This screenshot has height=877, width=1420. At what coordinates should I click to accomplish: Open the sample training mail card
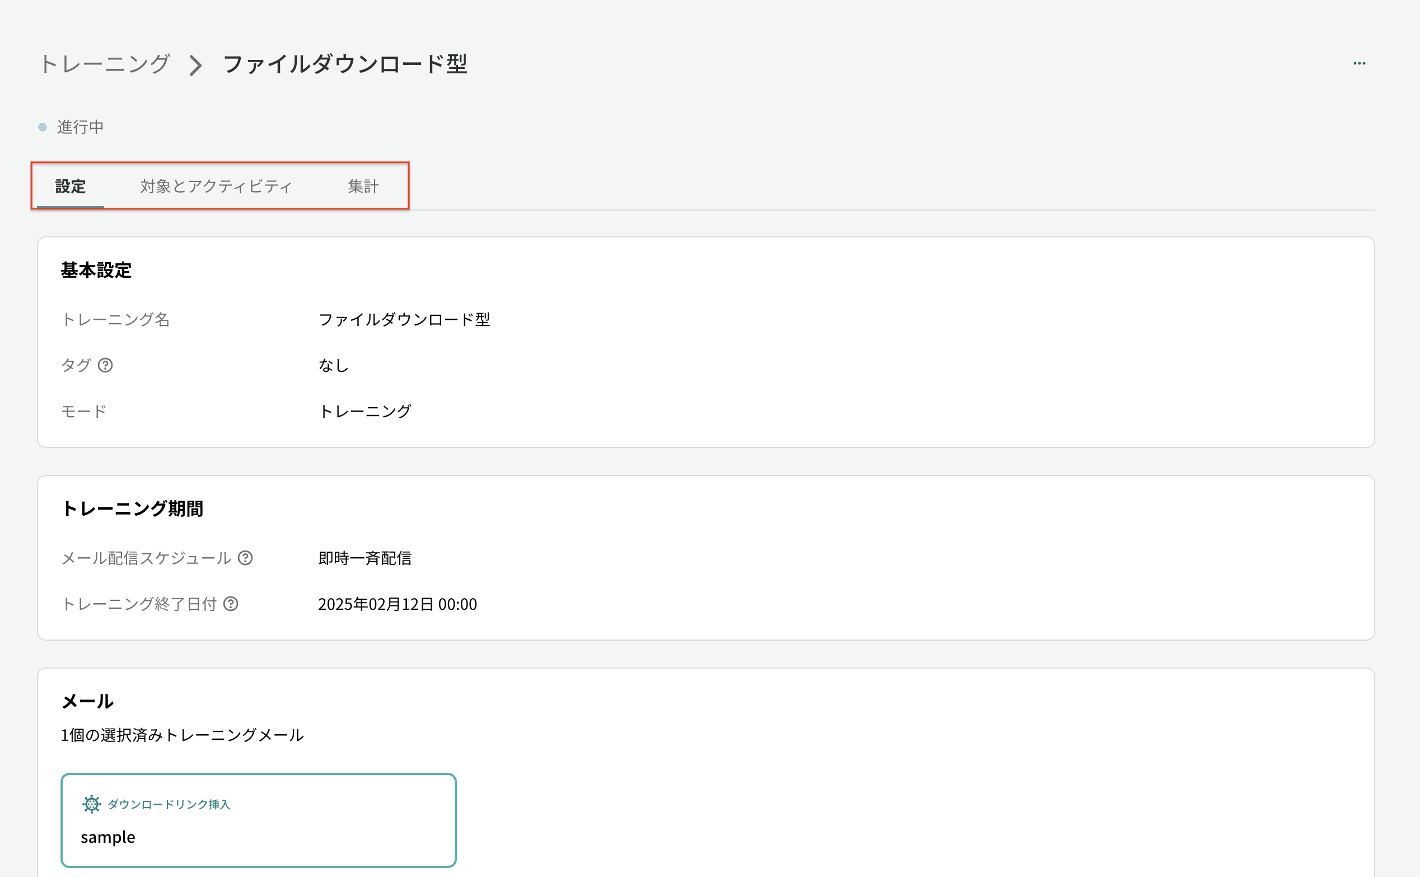click(259, 819)
